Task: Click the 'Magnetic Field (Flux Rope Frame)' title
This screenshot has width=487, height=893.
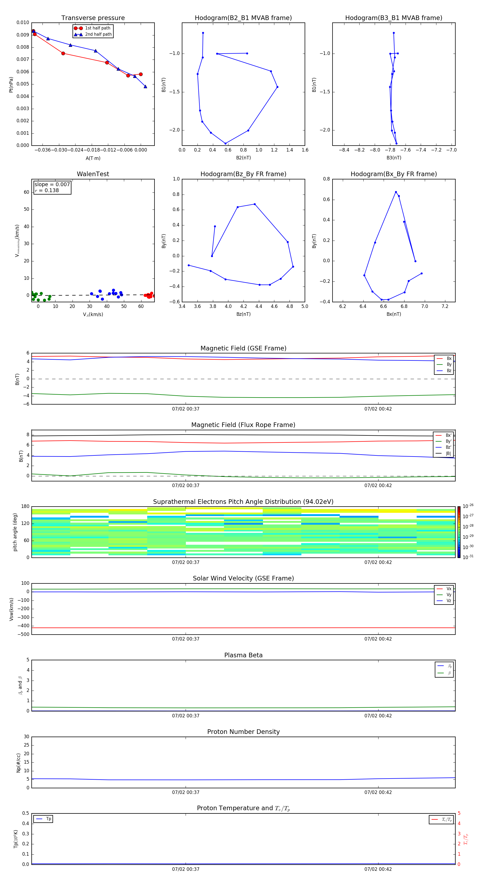Action: [x=243, y=425]
